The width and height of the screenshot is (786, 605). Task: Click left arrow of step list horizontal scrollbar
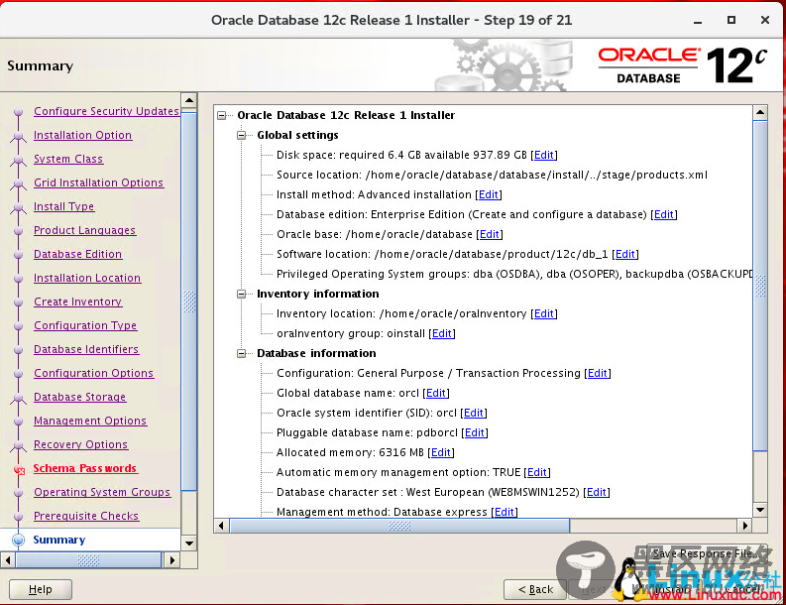[8, 559]
